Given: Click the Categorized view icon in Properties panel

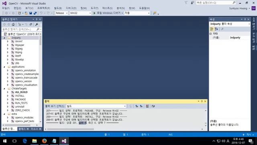Looking at the screenshot, I should [212, 29].
